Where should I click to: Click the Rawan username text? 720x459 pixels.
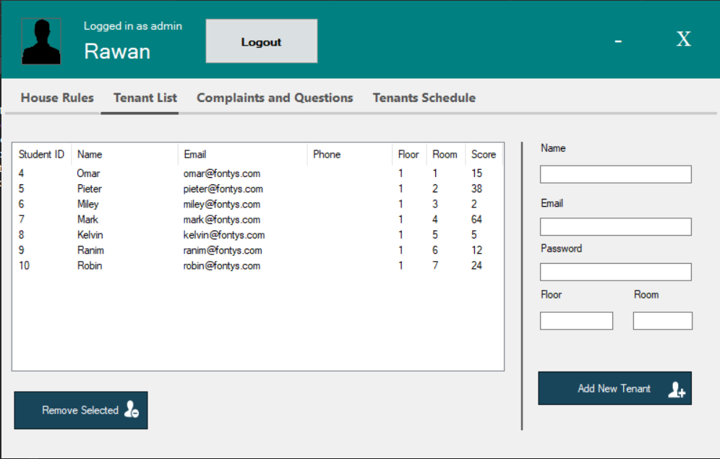click(x=117, y=51)
